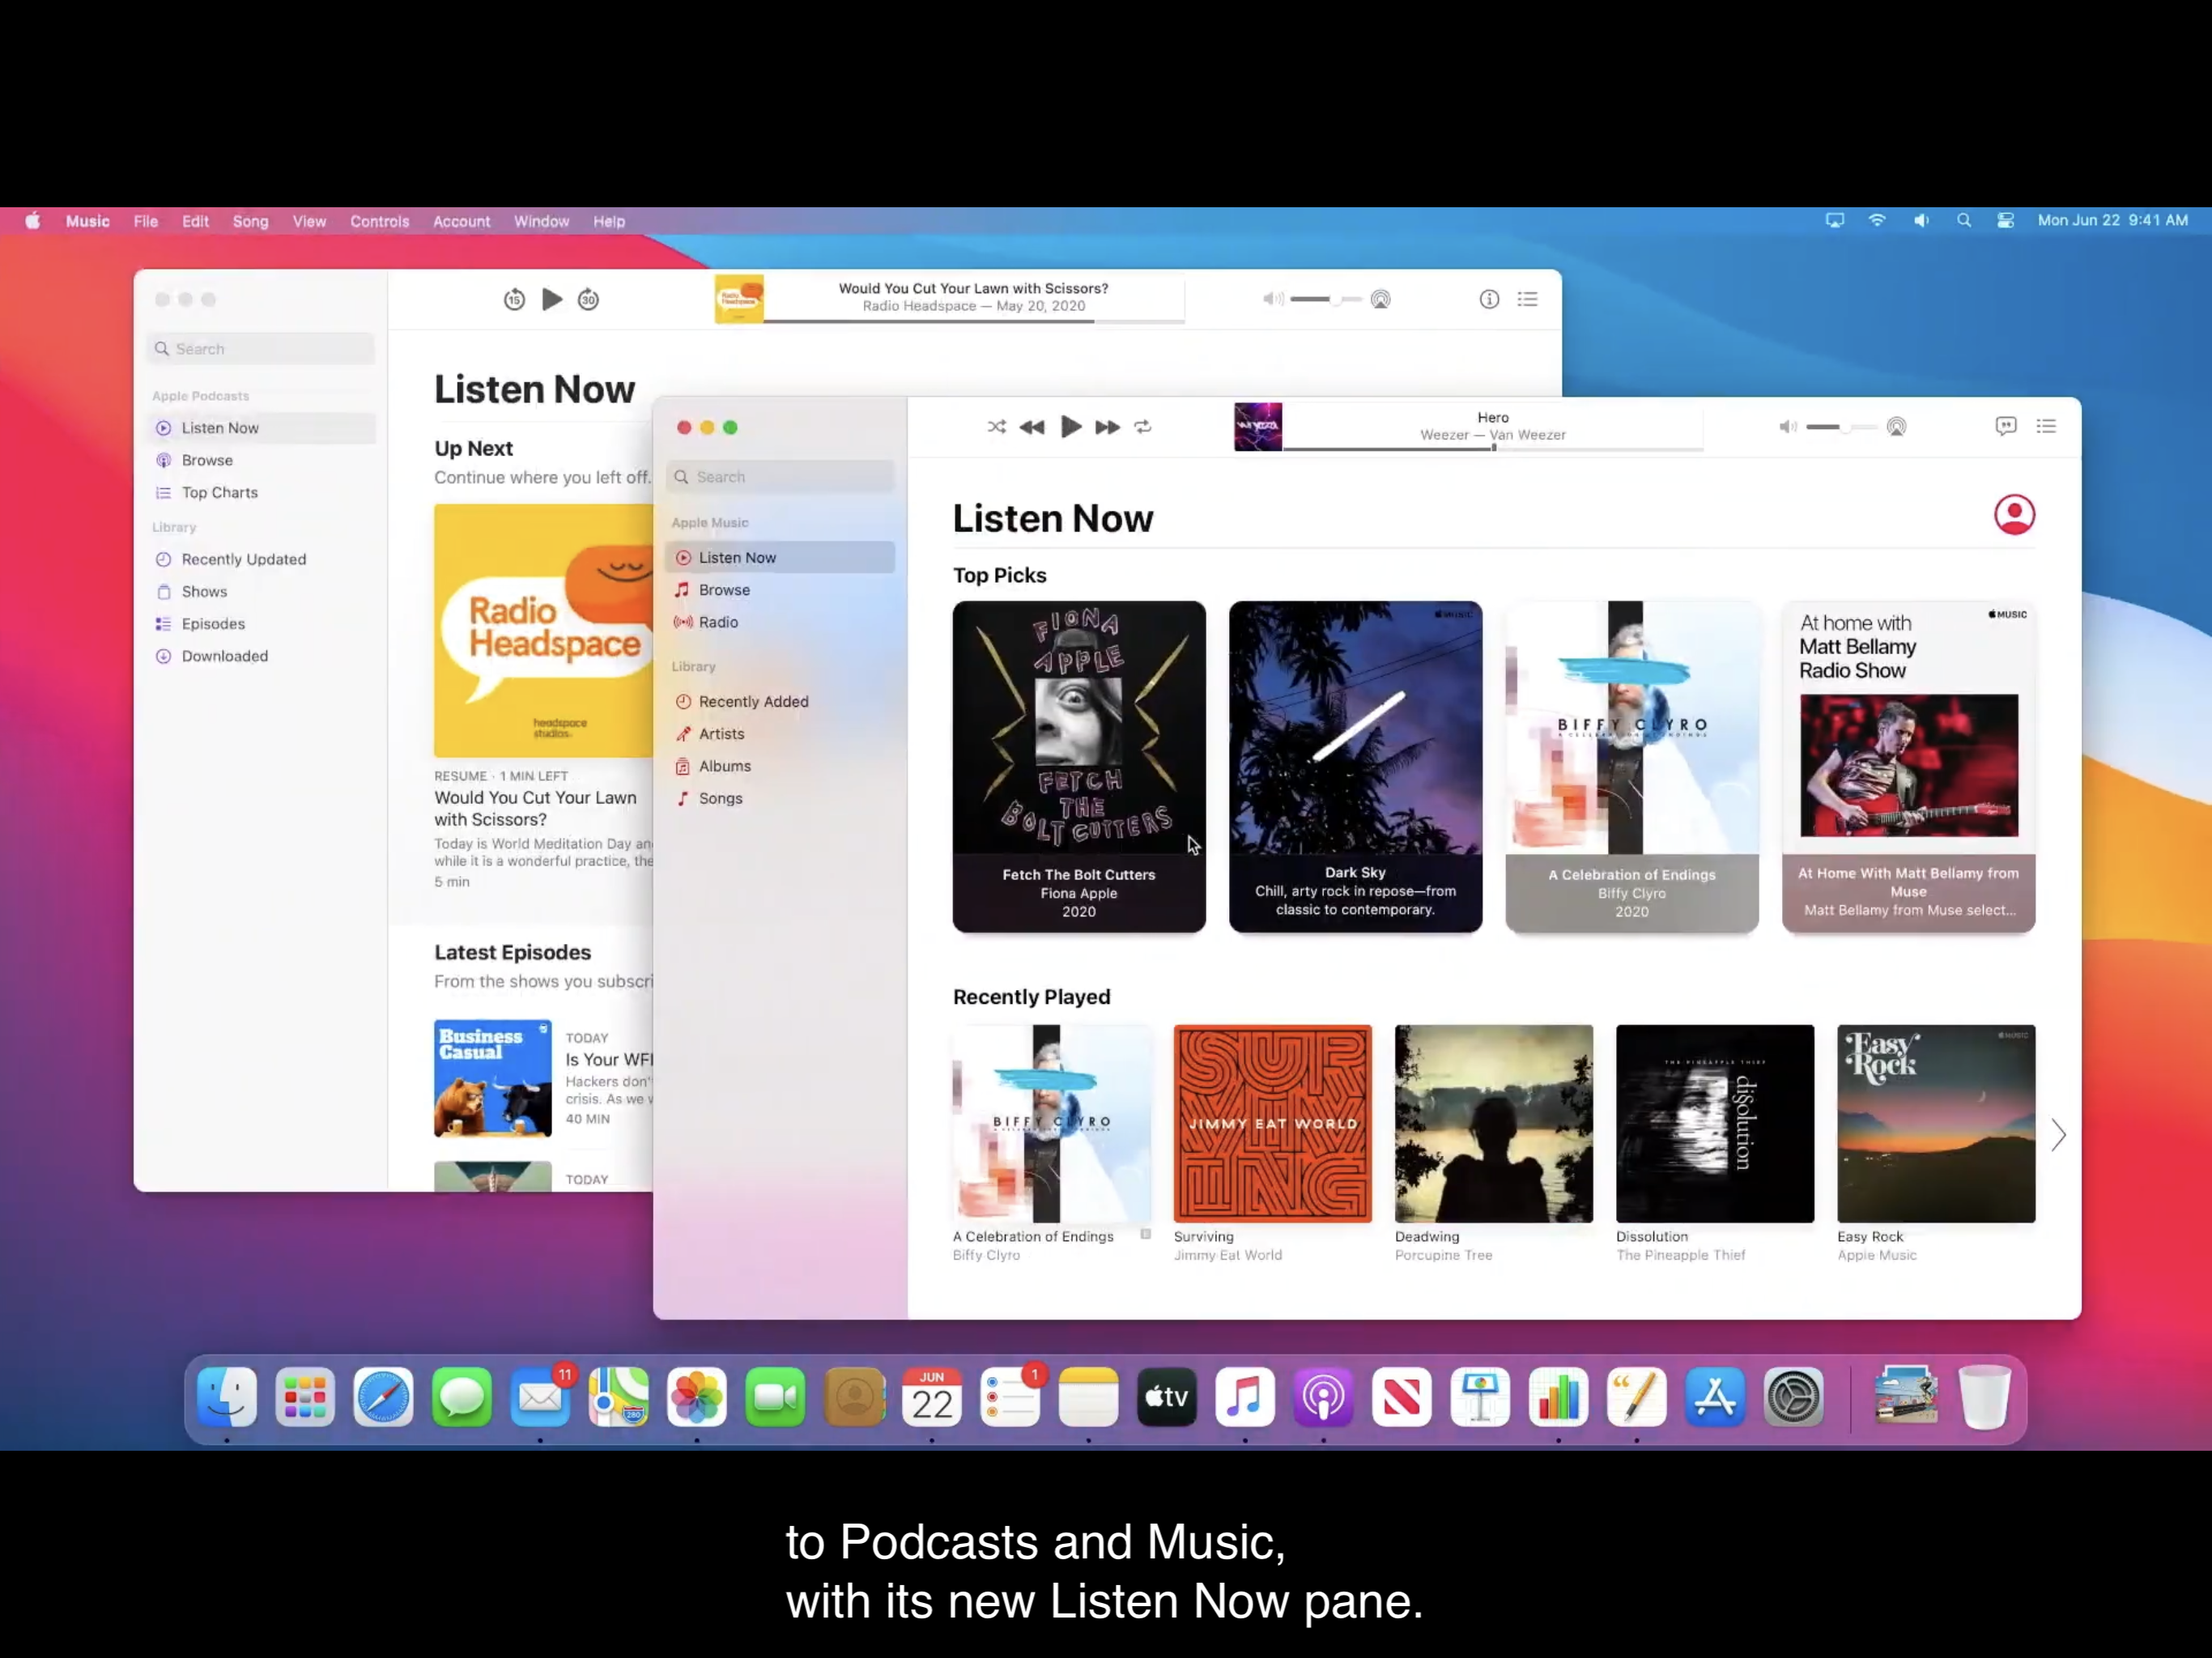Open the Dark Sky playlist card
Image resolution: width=2212 pixels, height=1658 pixels.
(1355, 766)
